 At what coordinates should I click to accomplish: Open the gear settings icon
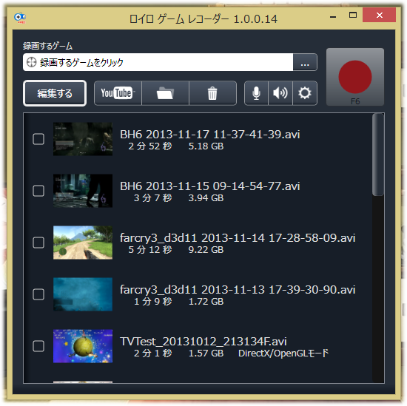tap(305, 93)
